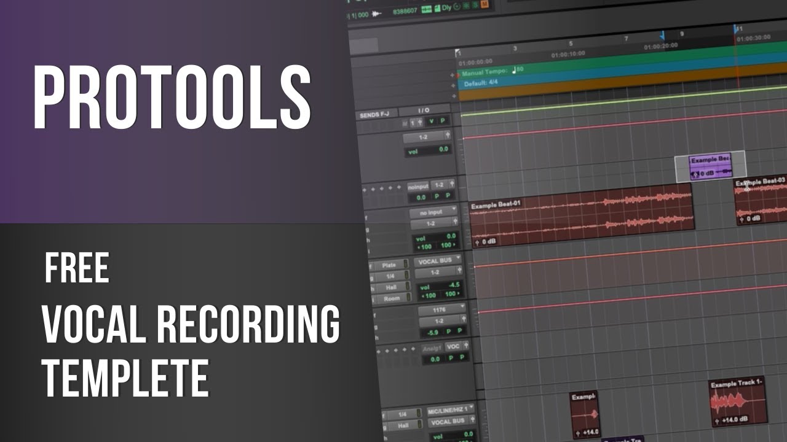
Task: Click +14.0 dB clip gain on Example Track 1-
Action: tap(734, 421)
